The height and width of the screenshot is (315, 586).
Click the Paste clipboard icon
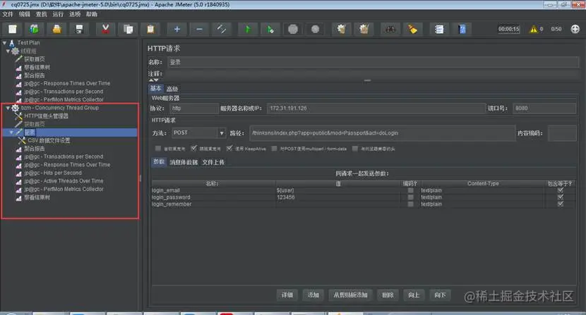(150, 29)
